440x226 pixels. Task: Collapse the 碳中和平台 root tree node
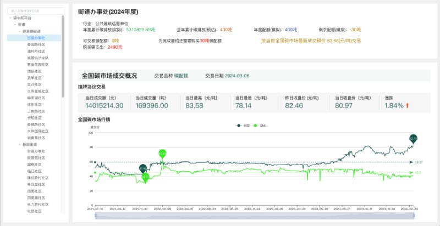coord(11,18)
